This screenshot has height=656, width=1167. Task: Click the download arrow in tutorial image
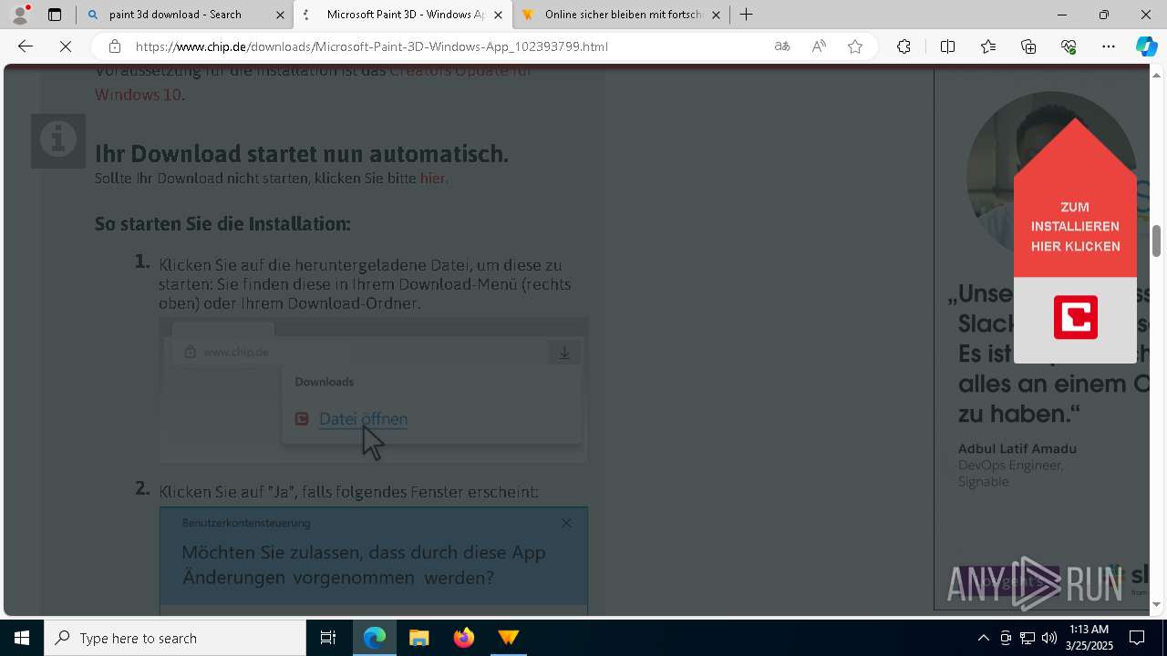tap(564, 353)
